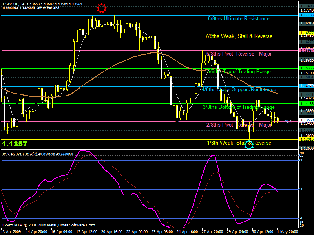Click the 13 Apr 2009 time axis label

click(x=11, y=232)
